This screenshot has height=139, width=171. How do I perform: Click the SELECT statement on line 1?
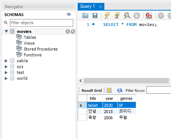(x=130, y=25)
